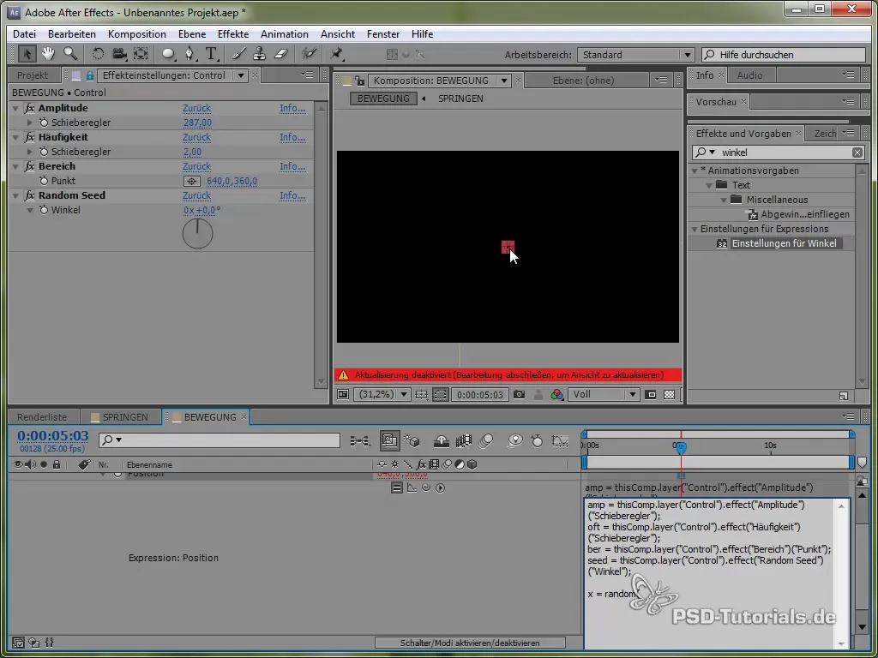Open the resolution dropdown showing Voll
The width and height of the screenshot is (878, 658).
click(x=606, y=395)
